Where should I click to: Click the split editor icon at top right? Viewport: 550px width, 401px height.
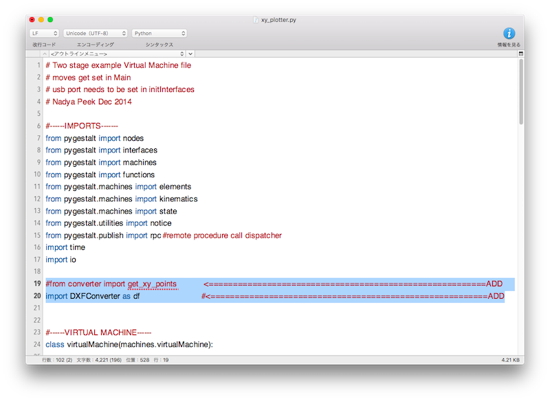(x=521, y=54)
